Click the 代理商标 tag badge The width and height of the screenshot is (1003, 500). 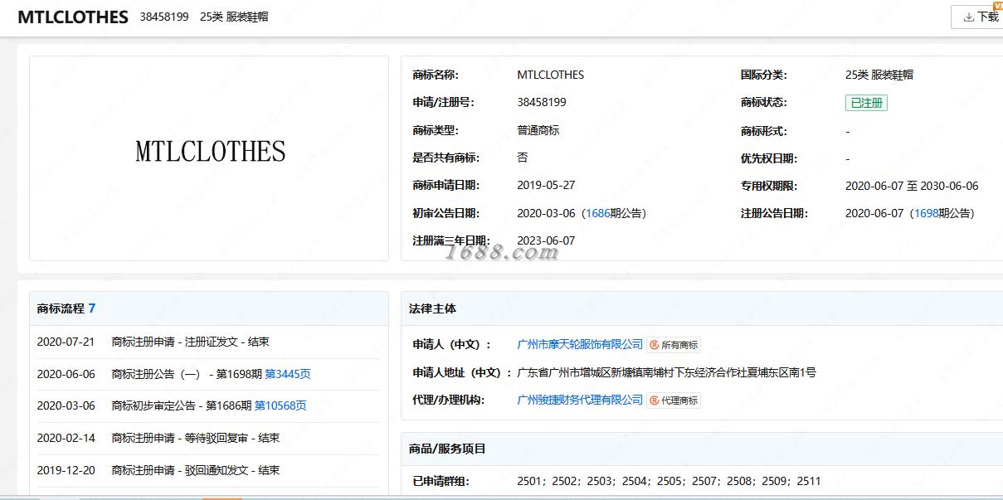[x=674, y=400]
